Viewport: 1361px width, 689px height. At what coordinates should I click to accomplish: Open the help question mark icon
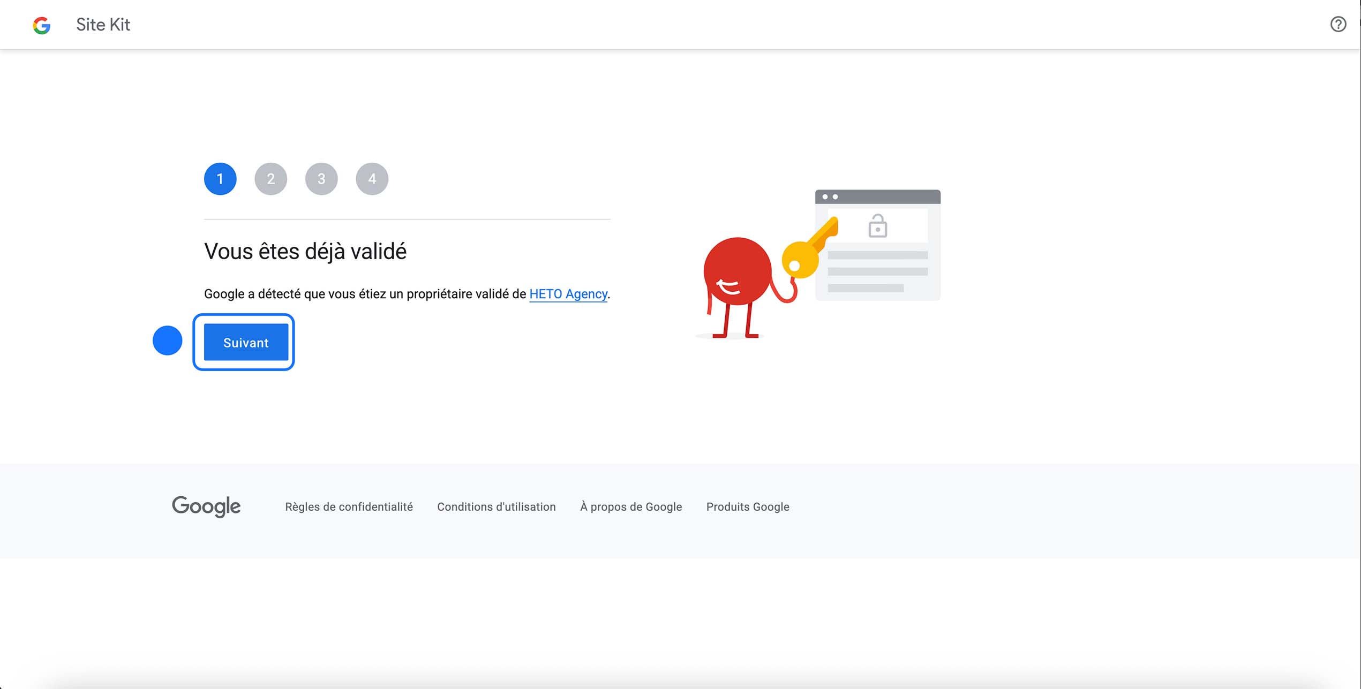pos(1338,24)
